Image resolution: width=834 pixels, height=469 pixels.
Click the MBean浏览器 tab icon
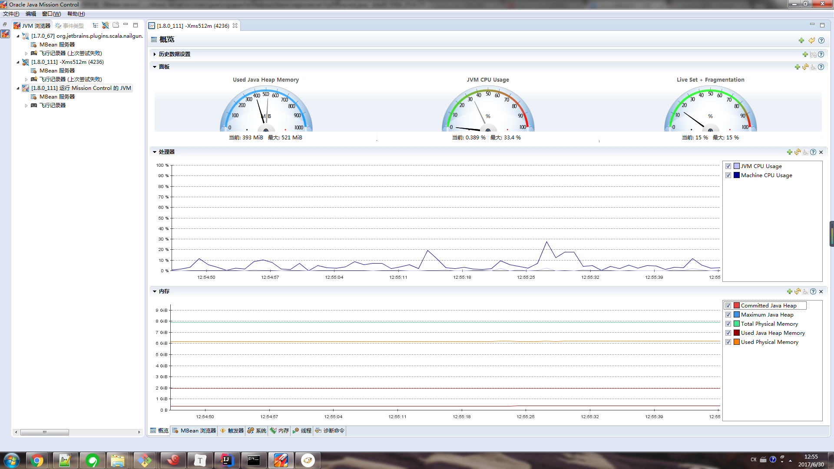(176, 431)
